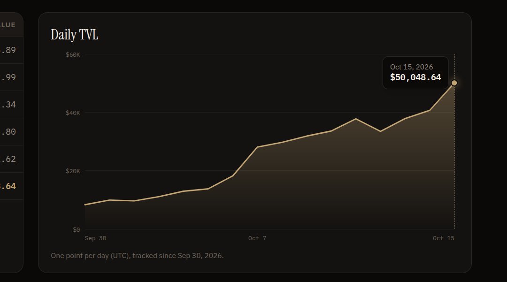Click the 'One point per day (UTC)' footnote
This screenshot has height=282, width=507.
[137, 256]
